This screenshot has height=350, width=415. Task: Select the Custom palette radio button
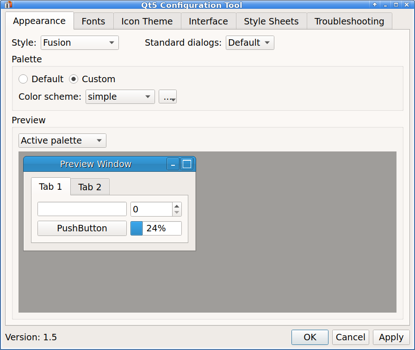pyautogui.click(x=74, y=79)
